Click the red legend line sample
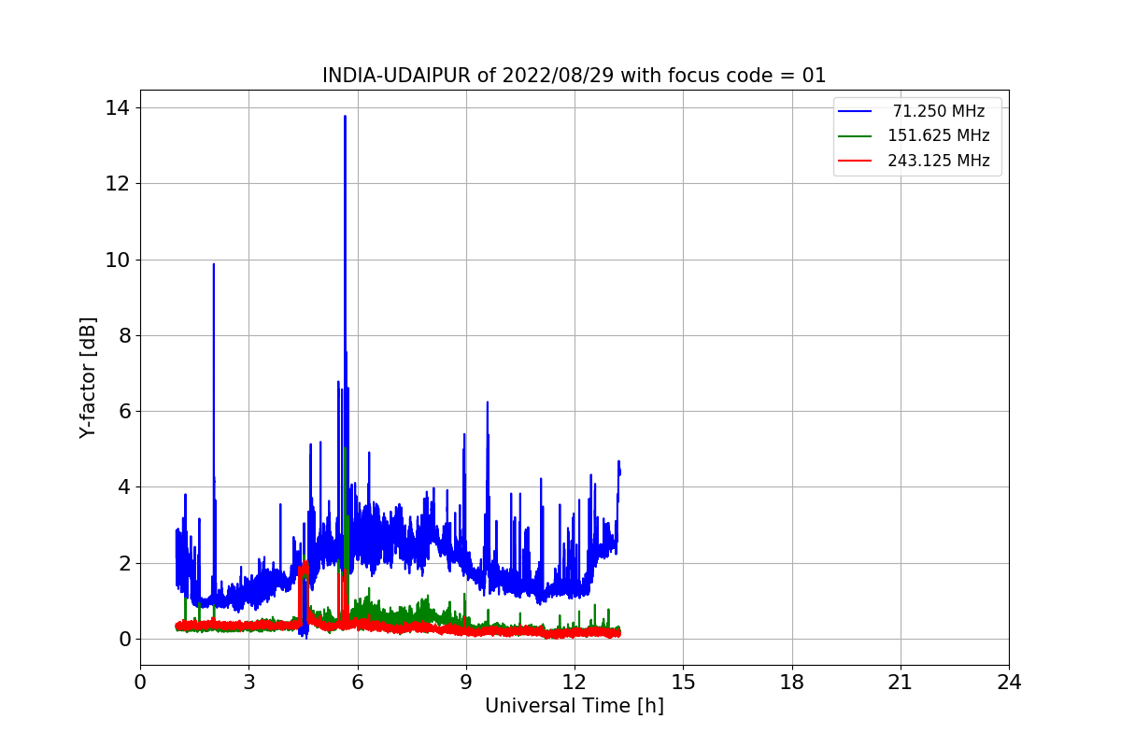This screenshot has width=1121, height=747. pos(855,161)
